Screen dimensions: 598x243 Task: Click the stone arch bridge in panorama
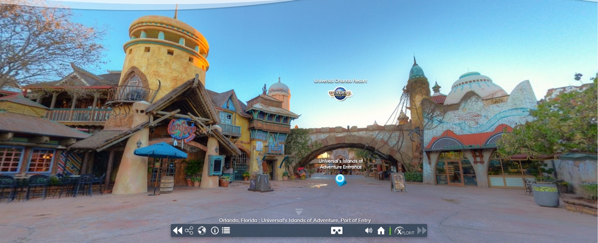click(350, 139)
